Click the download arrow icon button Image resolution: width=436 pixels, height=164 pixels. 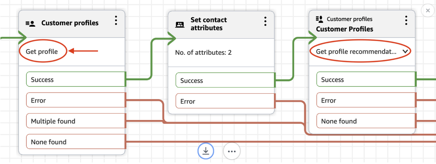pyautogui.click(x=206, y=151)
